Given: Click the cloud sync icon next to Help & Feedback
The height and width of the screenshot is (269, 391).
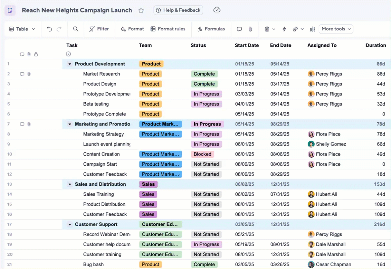Looking at the screenshot, I should coord(217,10).
